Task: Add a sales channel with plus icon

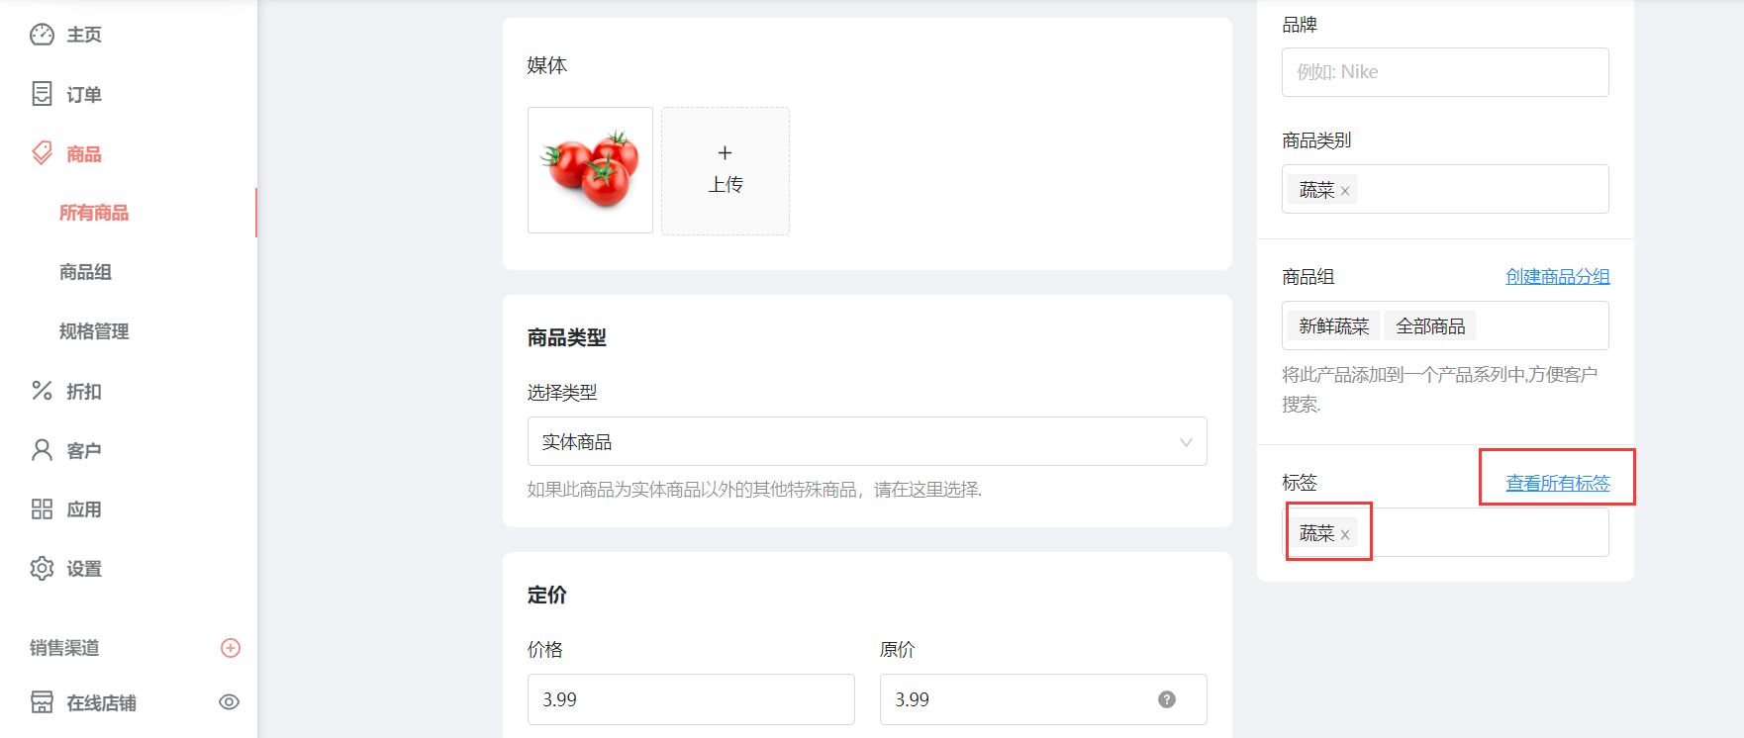Action: (231, 648)
